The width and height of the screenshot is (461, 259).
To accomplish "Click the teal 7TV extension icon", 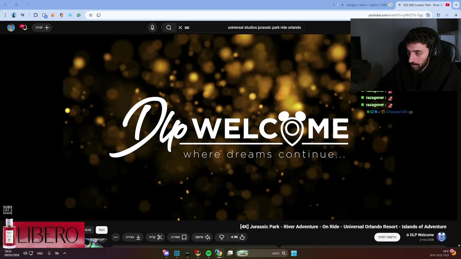I will [70, 15].
